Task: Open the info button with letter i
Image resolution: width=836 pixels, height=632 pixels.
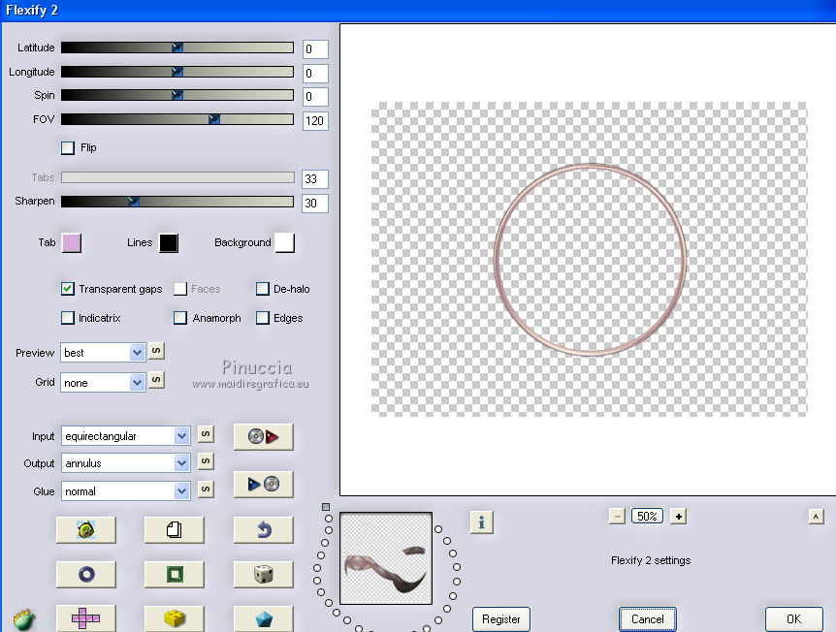Action: (481, 522)
